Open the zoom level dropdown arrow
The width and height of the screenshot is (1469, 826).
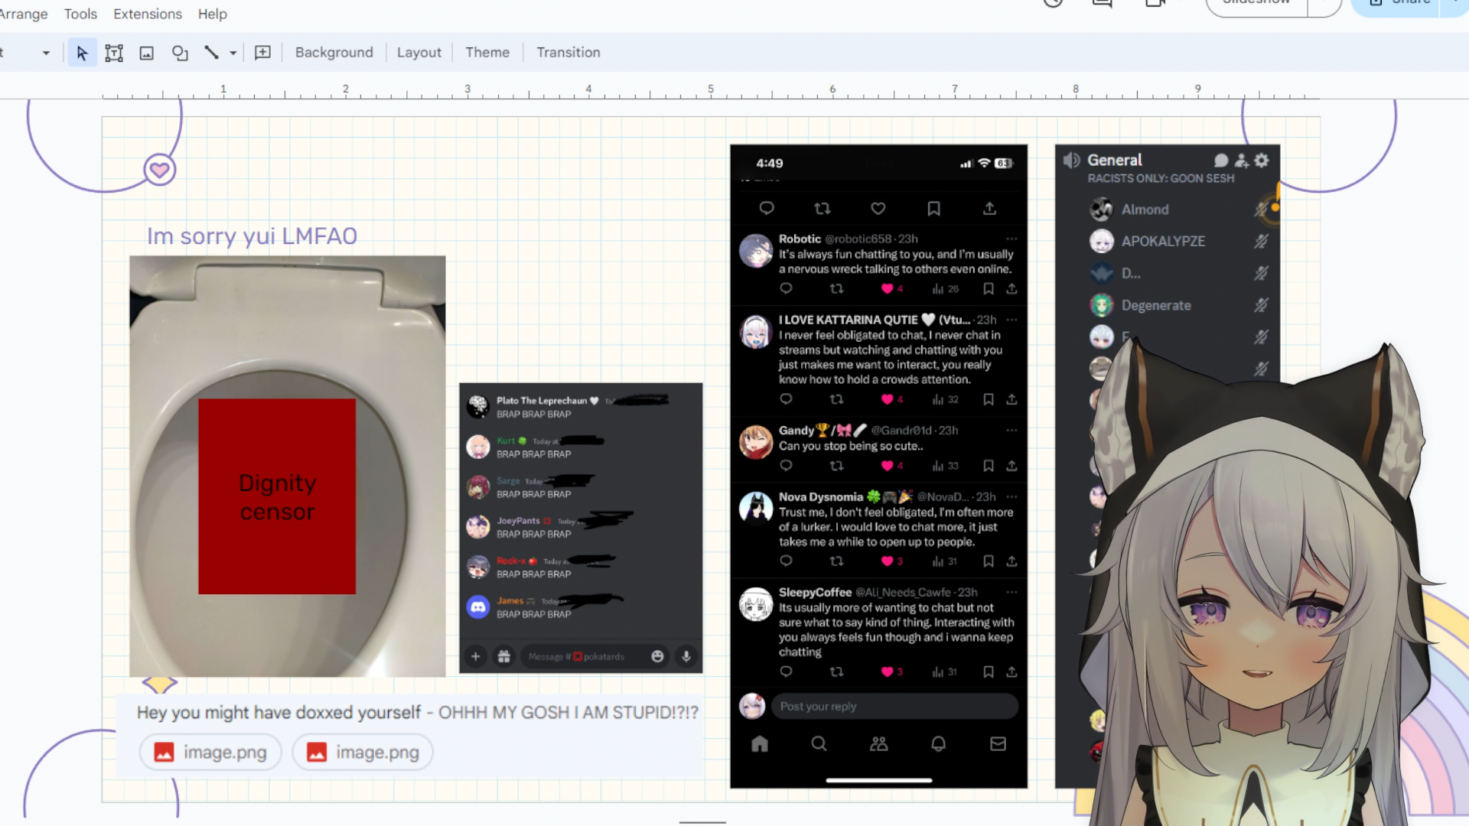[x=46, y=53]
